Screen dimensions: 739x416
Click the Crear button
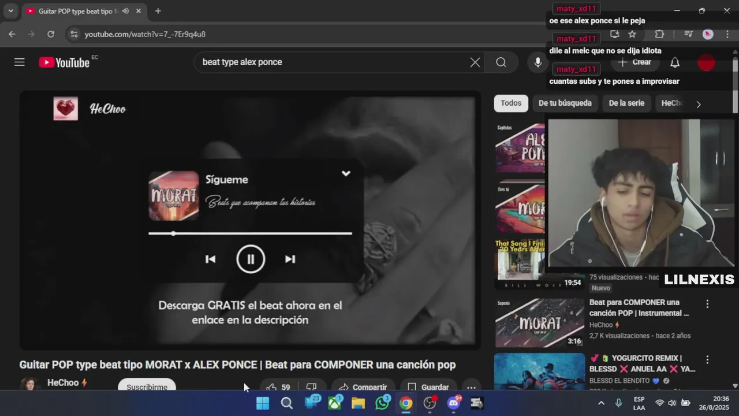click(x=635, y=62)
